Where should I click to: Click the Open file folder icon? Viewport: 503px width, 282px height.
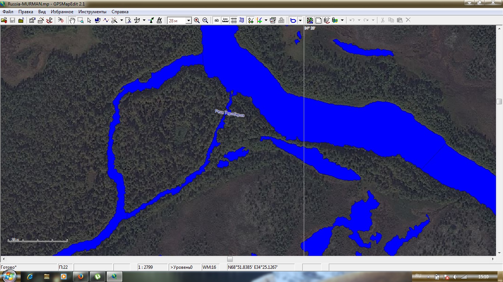pos(4,21)
